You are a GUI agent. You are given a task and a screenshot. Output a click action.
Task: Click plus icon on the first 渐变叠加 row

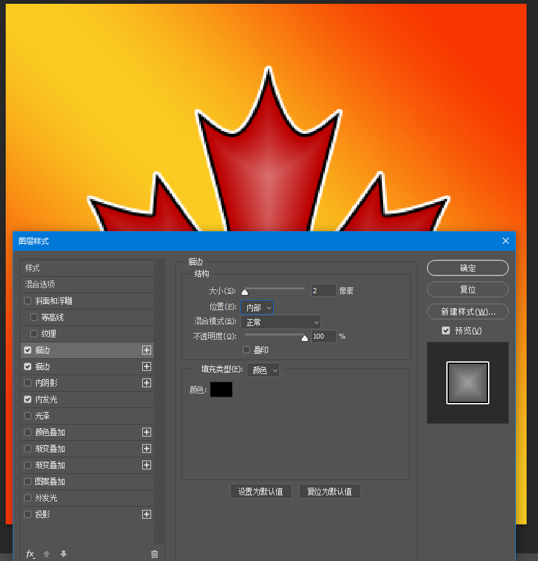click(x=147, y=449)
